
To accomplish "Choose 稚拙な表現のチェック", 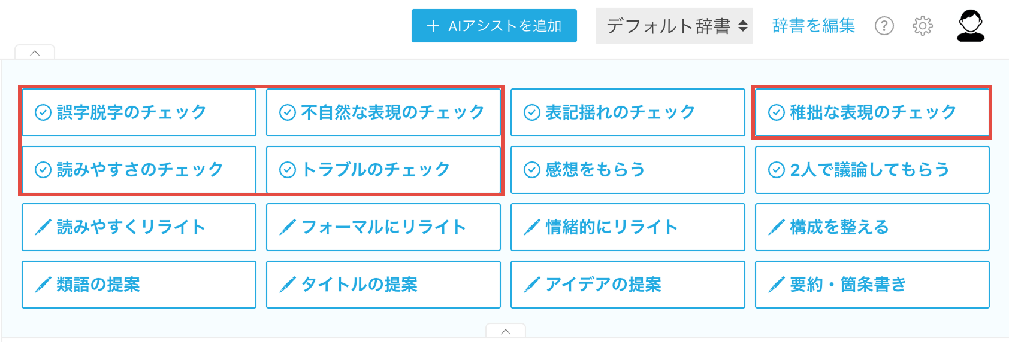I will point(872,112).
